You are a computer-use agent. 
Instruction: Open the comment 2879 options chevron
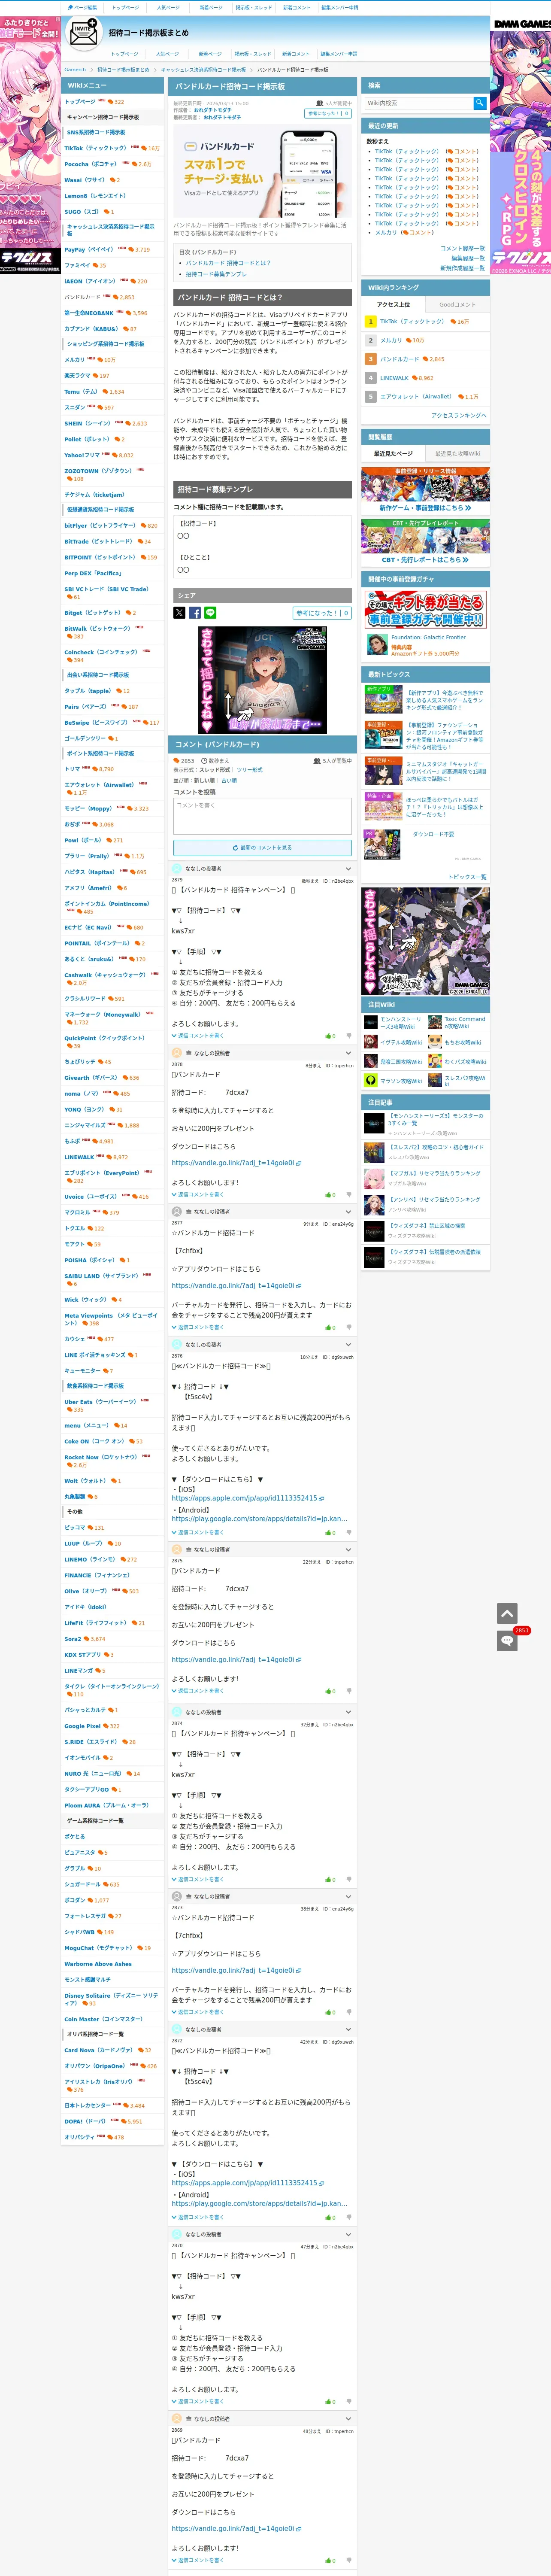point(348,869)
